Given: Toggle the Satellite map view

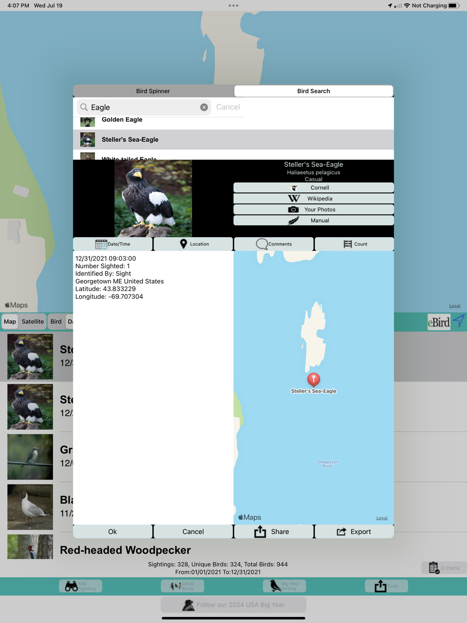Looking at the screenshot, I should point(33,322).
